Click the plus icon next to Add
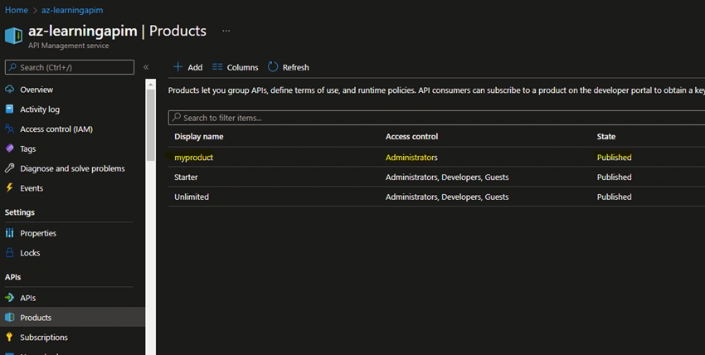 coord(178,67)
